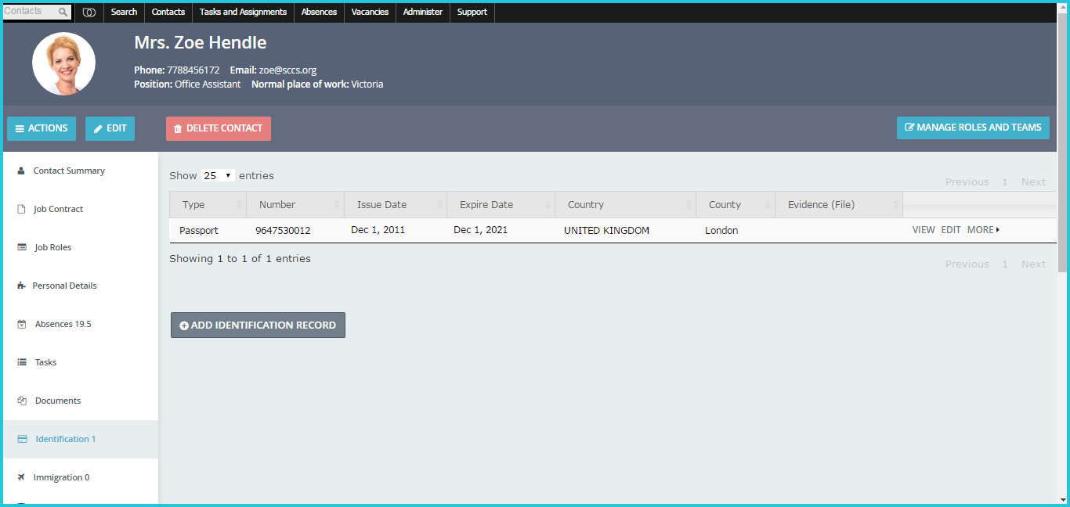This screenshot has width=1070, height=507.
Task: Click the search magnifier icon in Contacts box
Action: click(63, 12)
